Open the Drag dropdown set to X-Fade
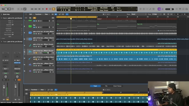 [157, 14]
